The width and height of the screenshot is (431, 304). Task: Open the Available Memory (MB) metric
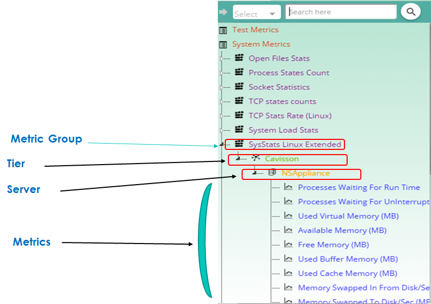tap(342, 230)
